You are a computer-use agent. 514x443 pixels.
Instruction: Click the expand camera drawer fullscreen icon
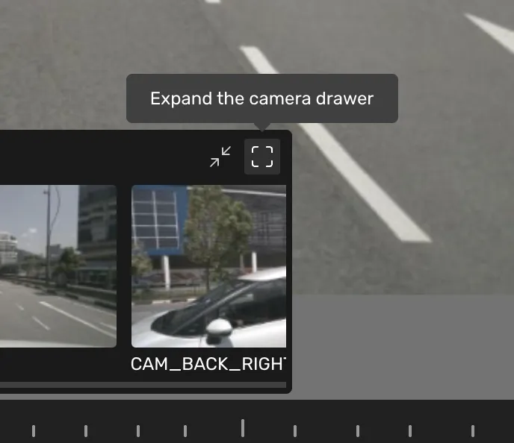[262, 157]
